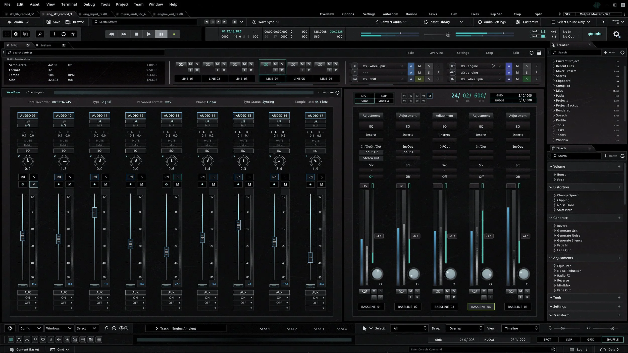Open the settings gear icon top right
Image resolution: width=628 pixels, height=353 pixels.
point(616,34)
